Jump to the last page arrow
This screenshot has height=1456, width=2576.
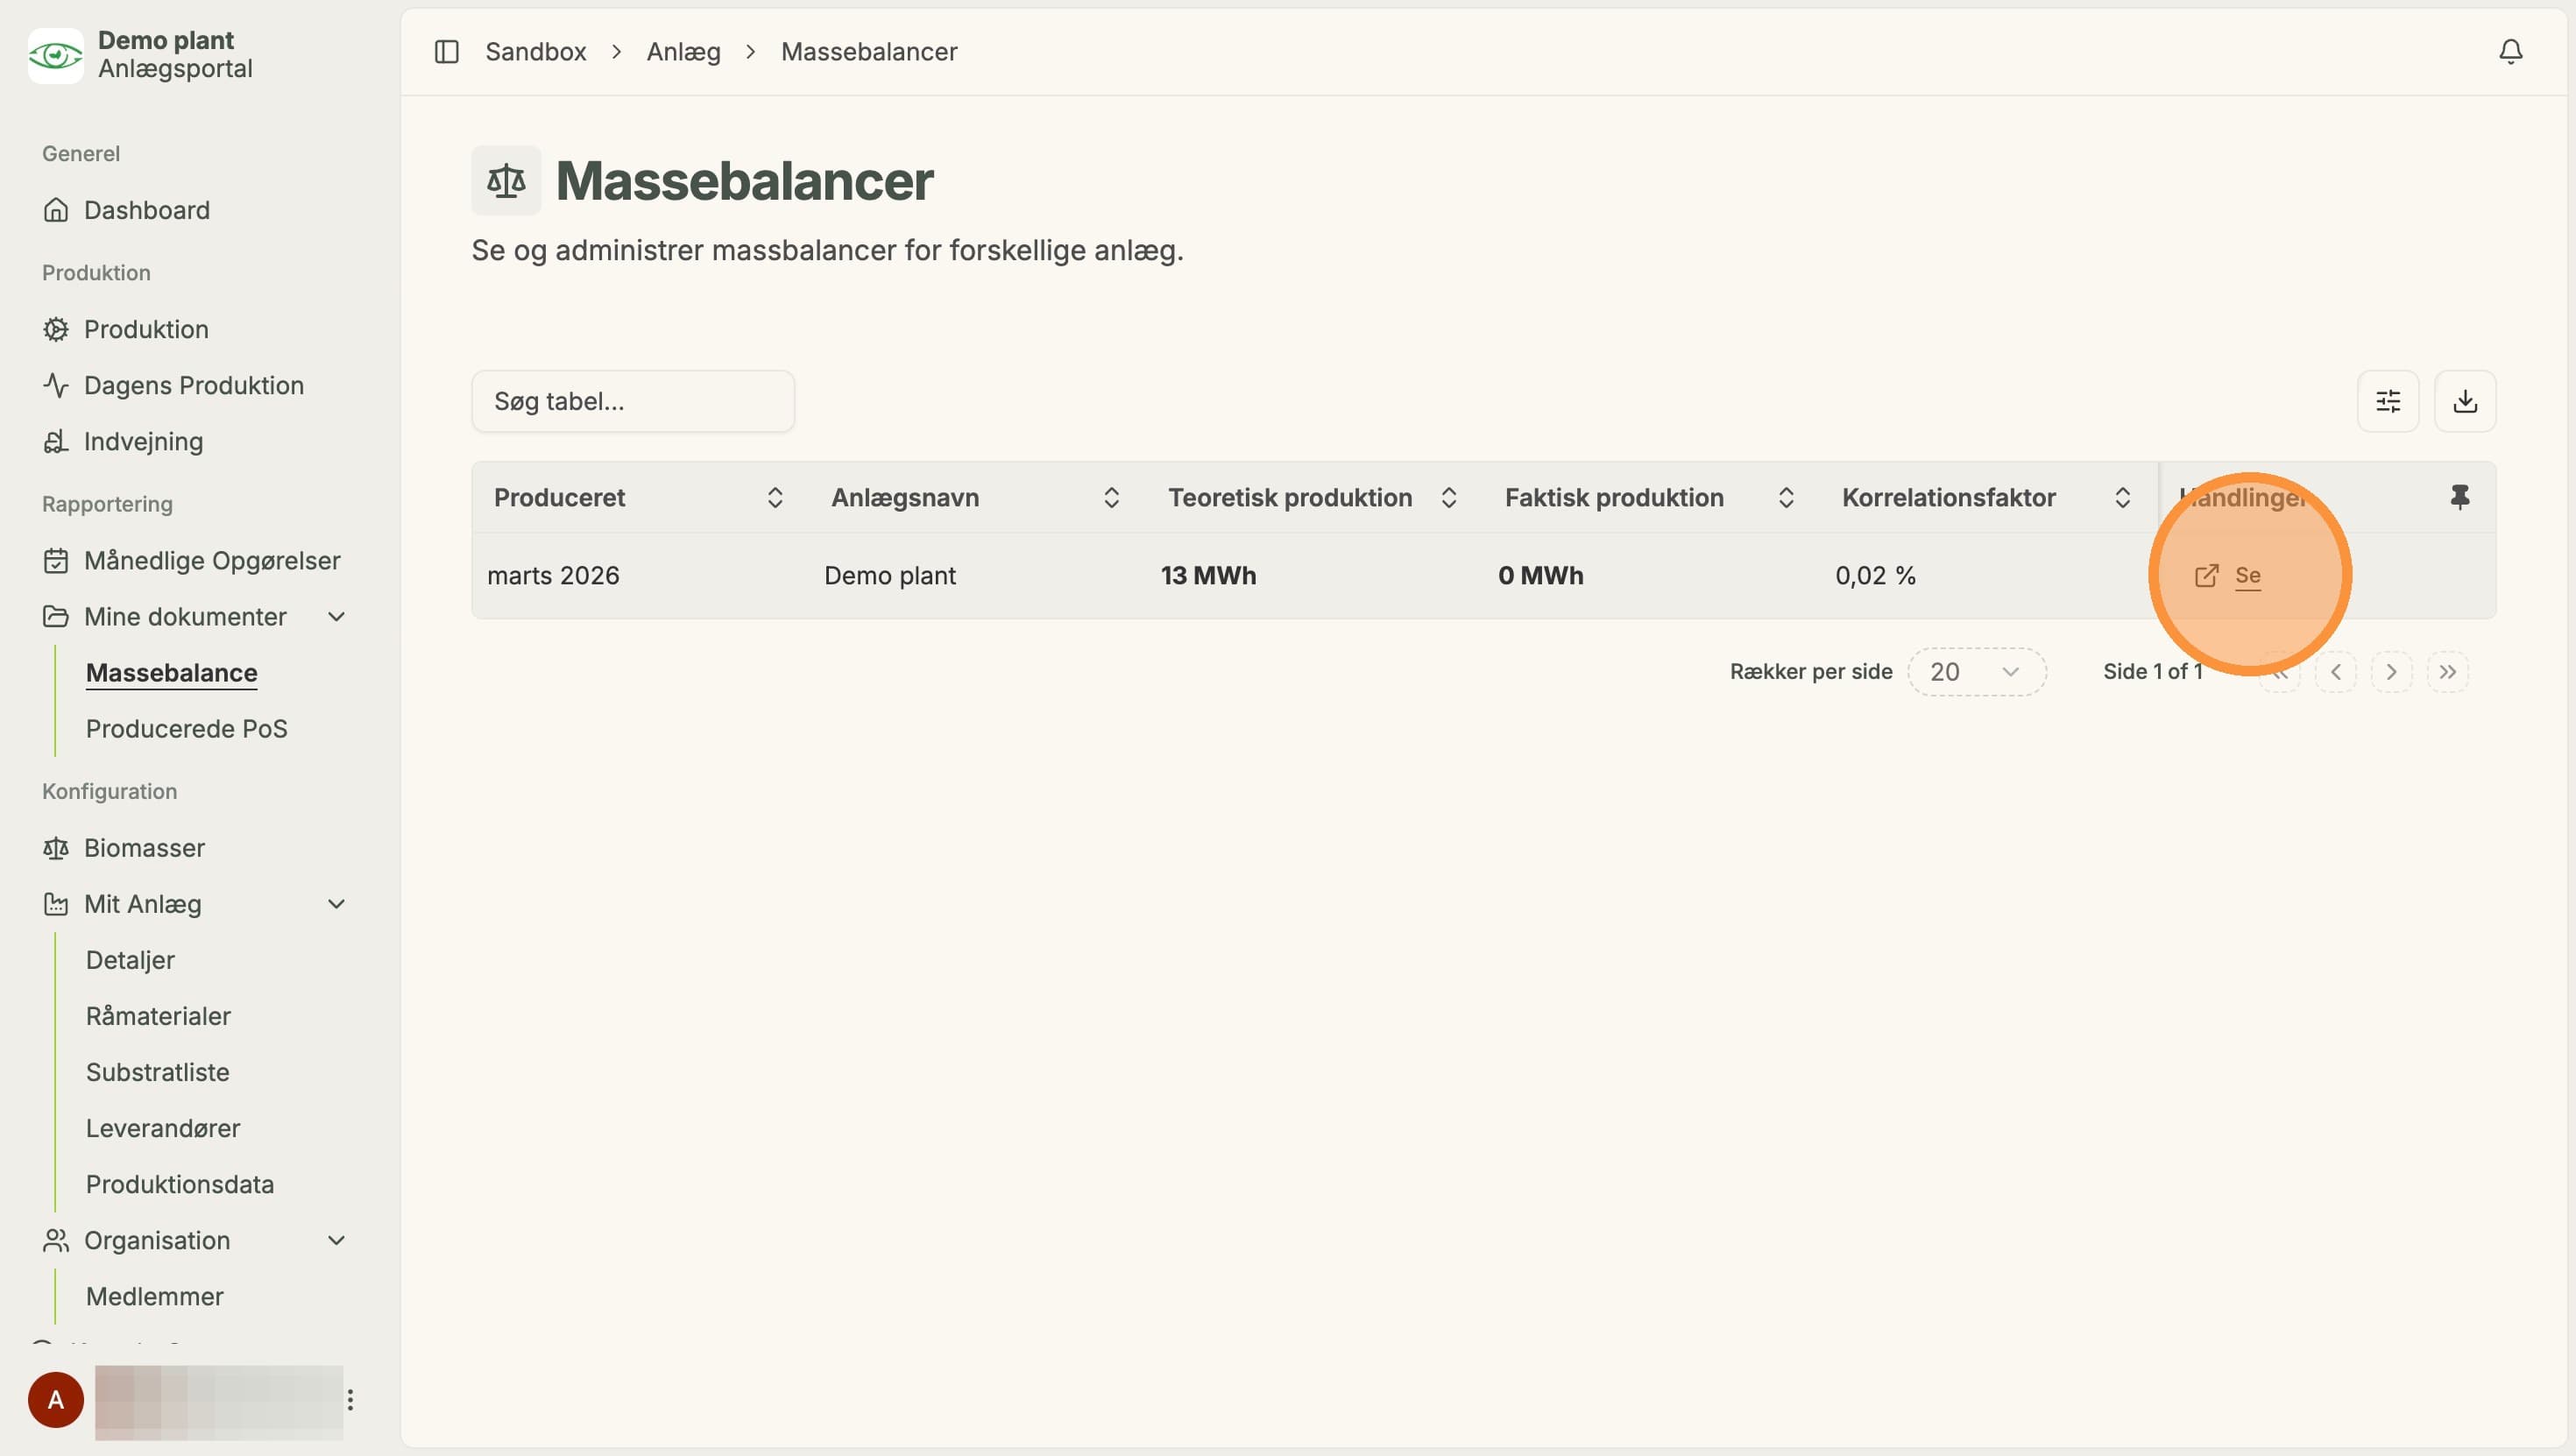point(2447,672)
